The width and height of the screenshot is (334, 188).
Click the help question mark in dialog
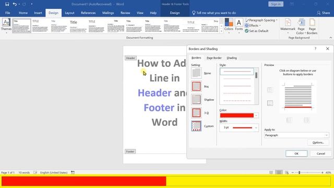tap(315, 49)
